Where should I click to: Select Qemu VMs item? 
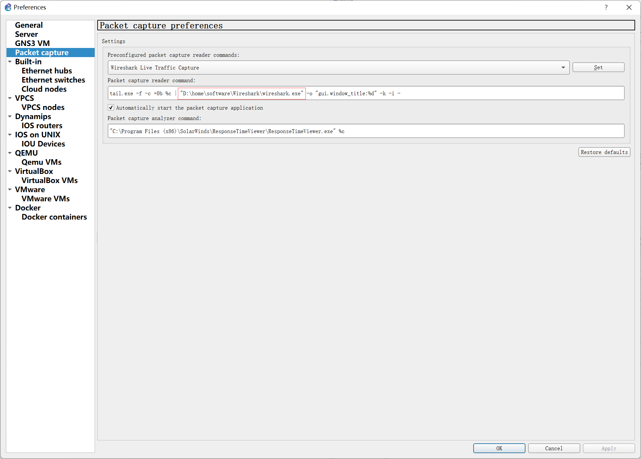click(41, 162)
